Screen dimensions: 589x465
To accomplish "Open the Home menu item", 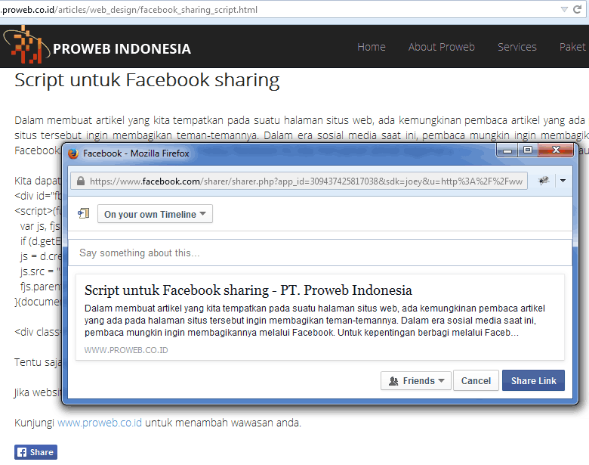I will pos(371,47).
